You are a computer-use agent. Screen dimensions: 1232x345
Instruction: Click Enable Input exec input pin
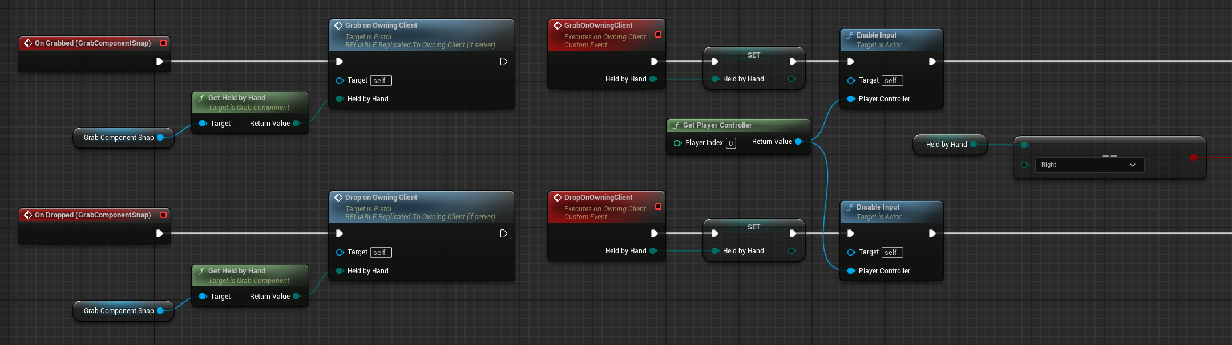point(851,61)
